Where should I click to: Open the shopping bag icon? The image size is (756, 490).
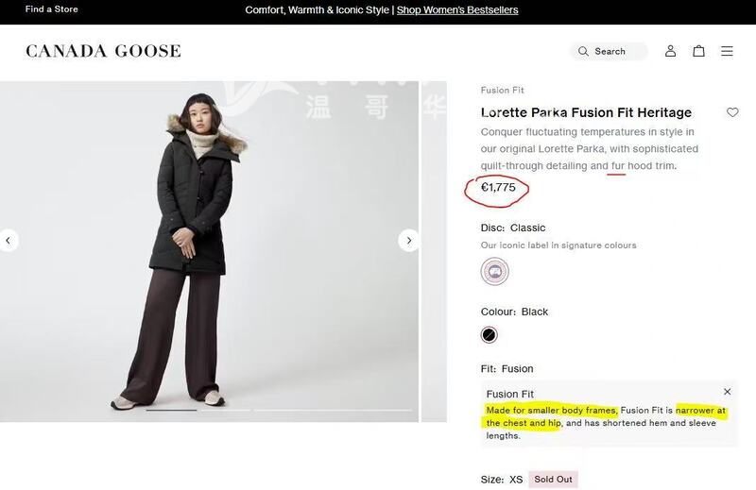coord(698,51)
